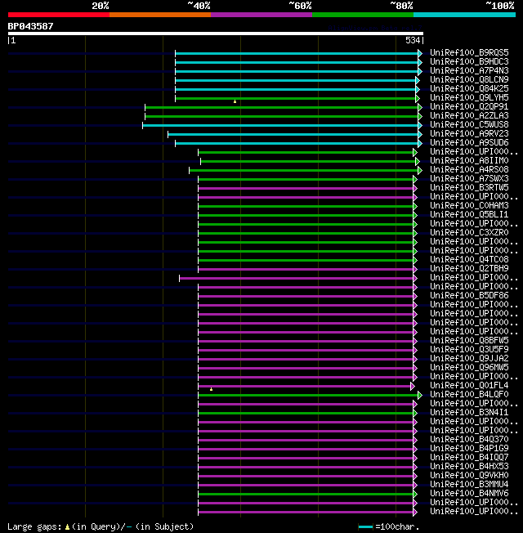This screenshot has width=523, height=533.
Task: Open hit UniRef100_B4IQQ7
Action: [x=469, y=457]
